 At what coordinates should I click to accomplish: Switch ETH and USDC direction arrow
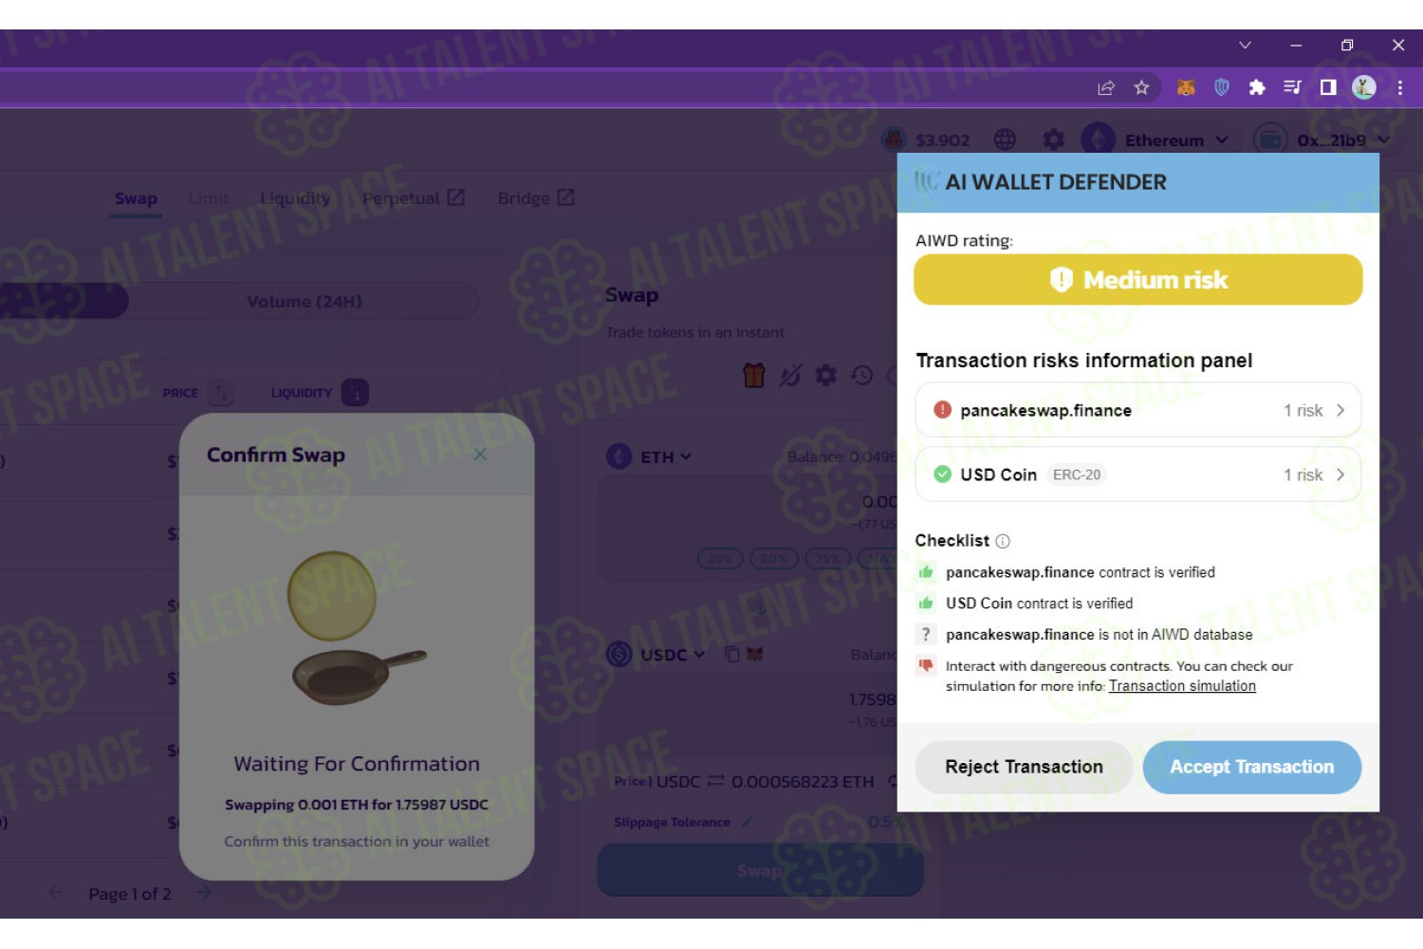point(760,608)
